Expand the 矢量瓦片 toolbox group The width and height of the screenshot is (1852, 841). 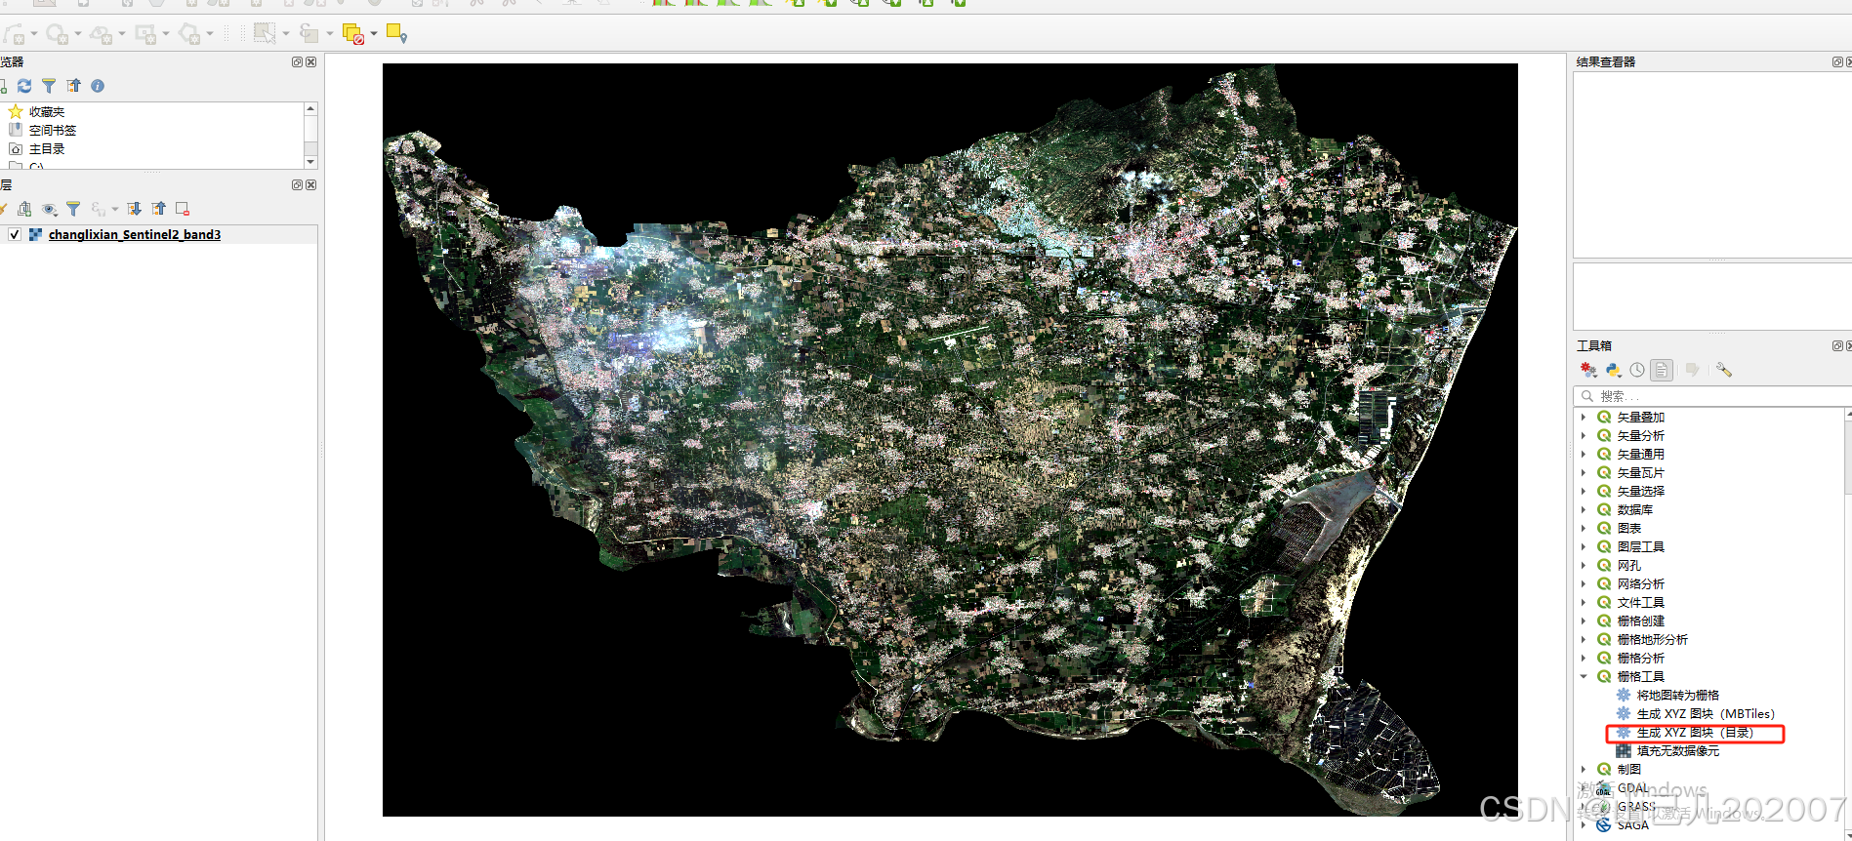point(1584,472)
